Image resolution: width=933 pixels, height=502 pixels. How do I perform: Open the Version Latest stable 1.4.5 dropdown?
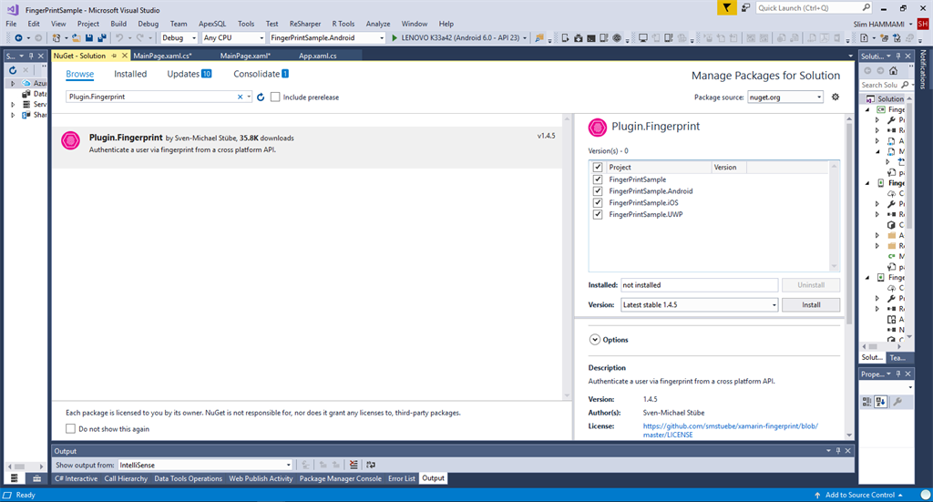[699, 304]
